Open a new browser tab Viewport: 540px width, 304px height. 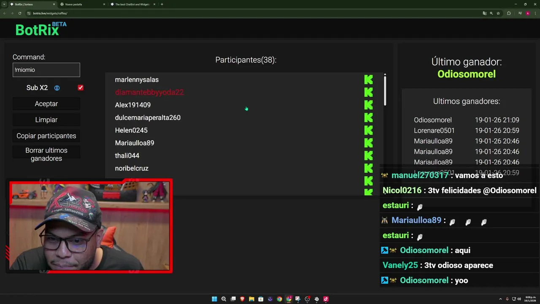[x=162, y=4]
